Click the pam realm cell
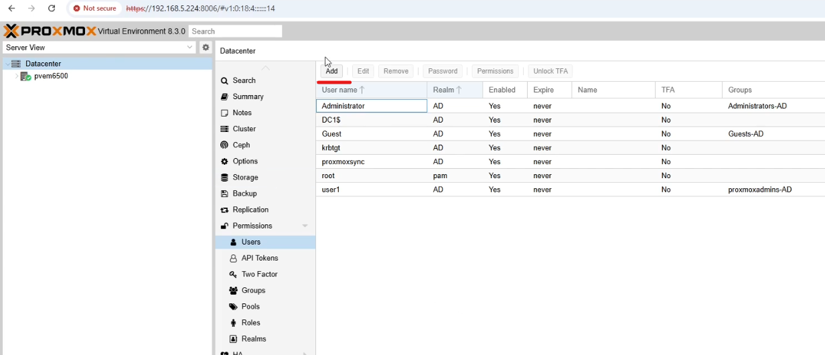 tap(440, 175)
